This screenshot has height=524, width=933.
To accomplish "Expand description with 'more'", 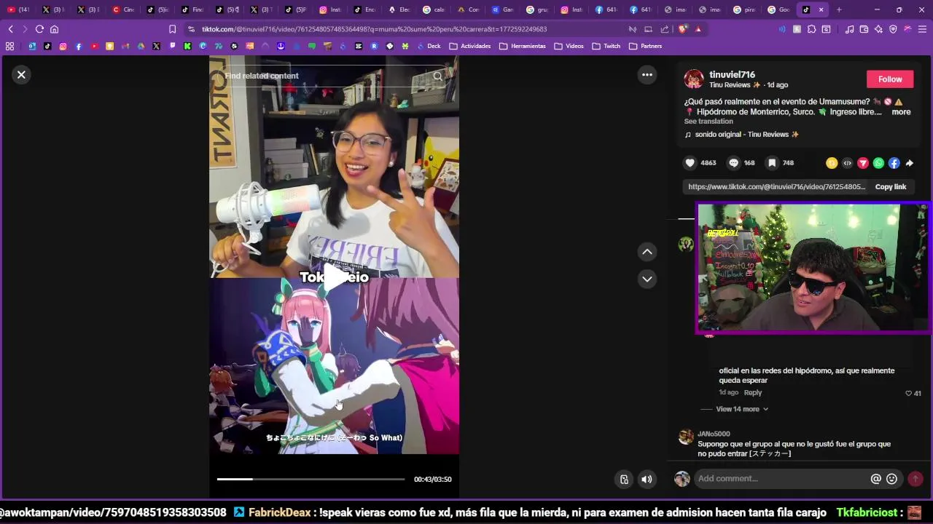I will coord(901,112).
